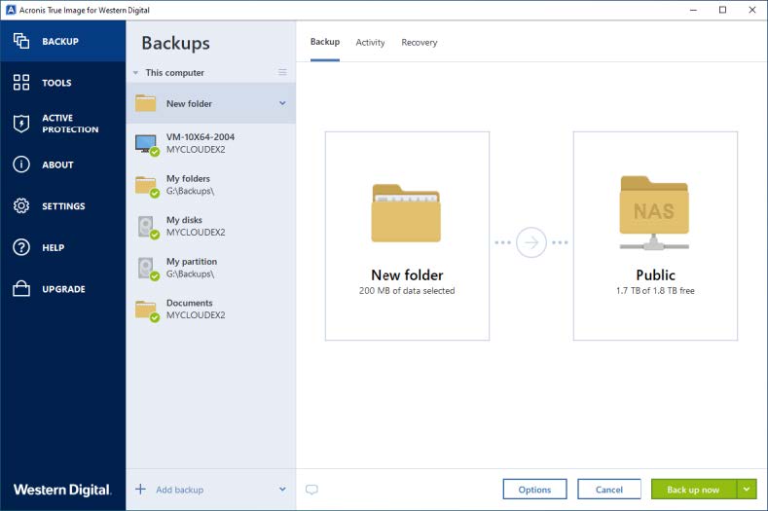Click the My partition drive icon
This screenshot has width=768, height=511.
coord(147,269)
